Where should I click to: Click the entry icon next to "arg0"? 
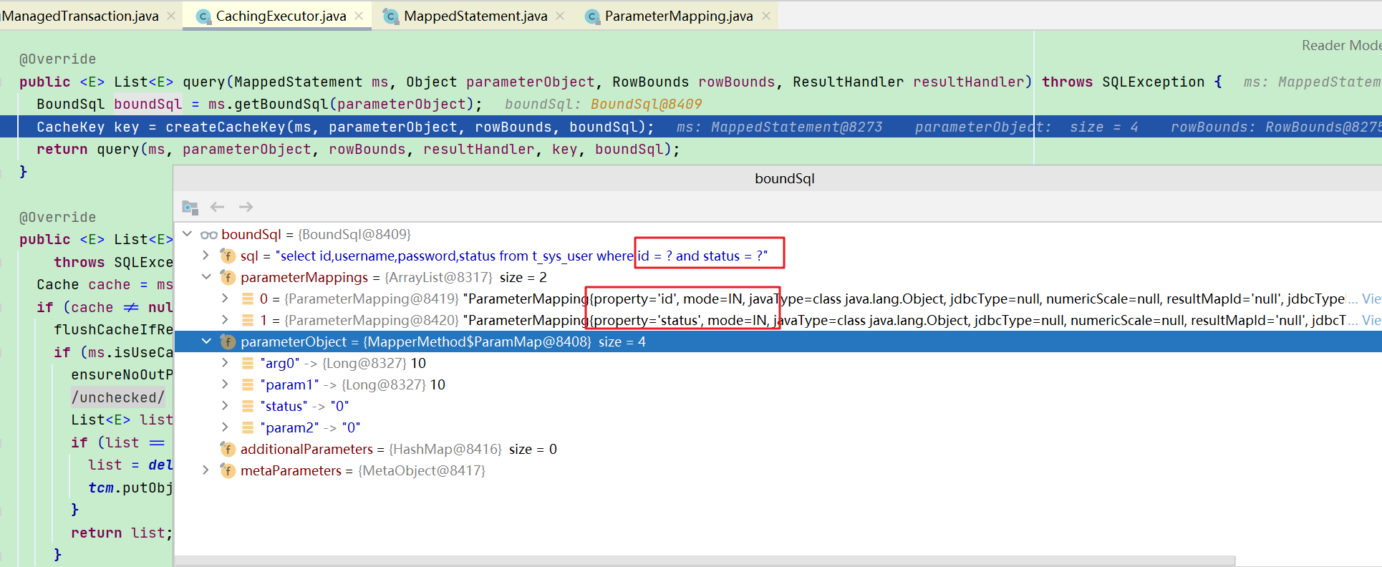pos(247,363)
